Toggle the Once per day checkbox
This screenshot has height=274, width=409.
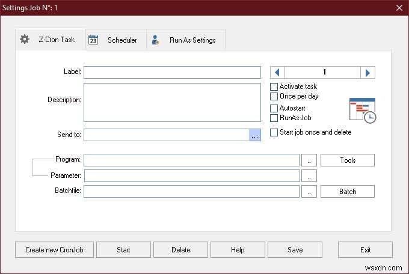[274, 97]
